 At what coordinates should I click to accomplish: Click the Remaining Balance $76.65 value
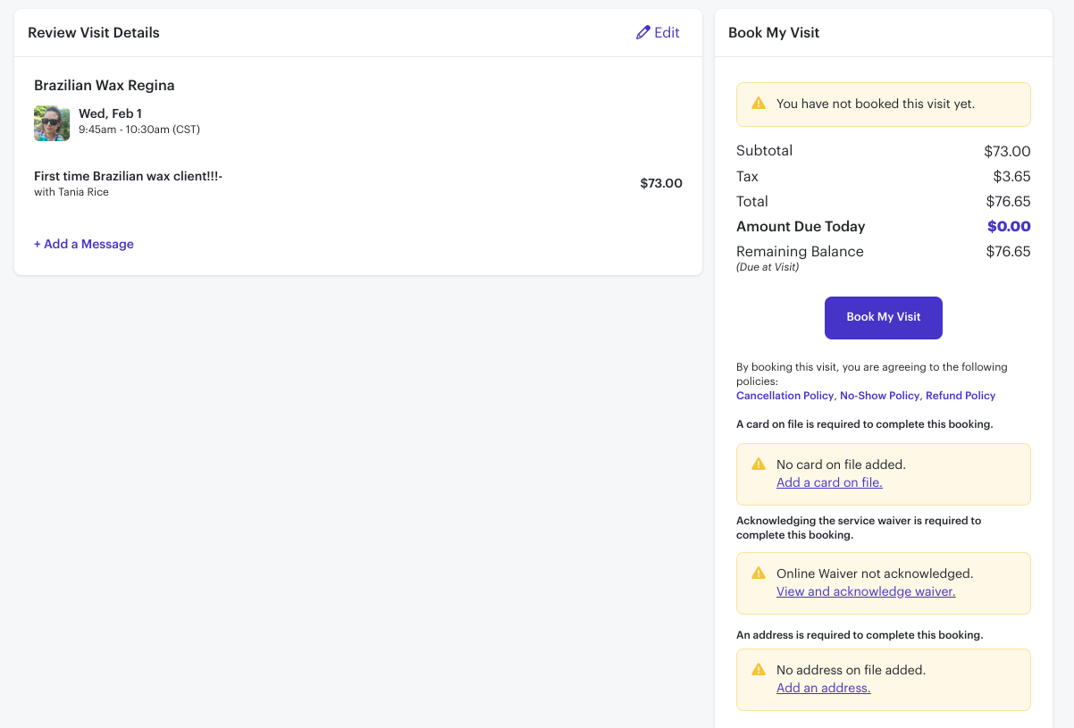(x=1008, y=252)
